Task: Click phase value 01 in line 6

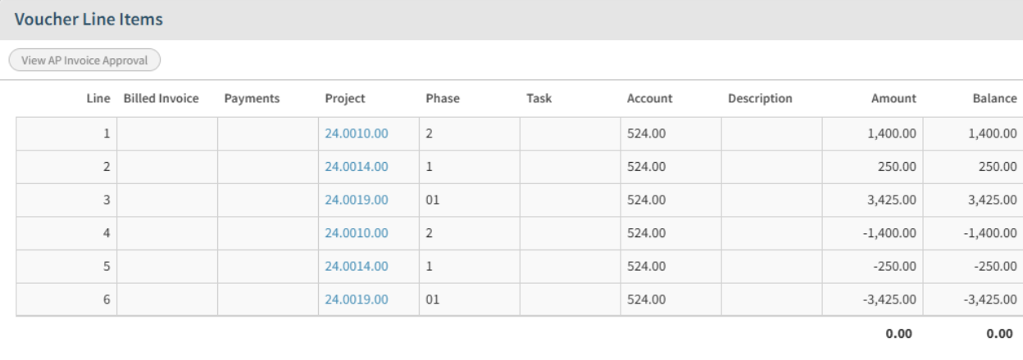Action: click(x=433, y=299)
